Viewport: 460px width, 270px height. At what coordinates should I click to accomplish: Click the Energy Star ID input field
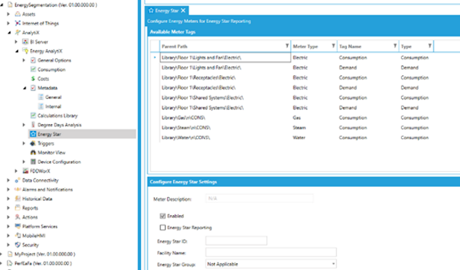[236, 241]
